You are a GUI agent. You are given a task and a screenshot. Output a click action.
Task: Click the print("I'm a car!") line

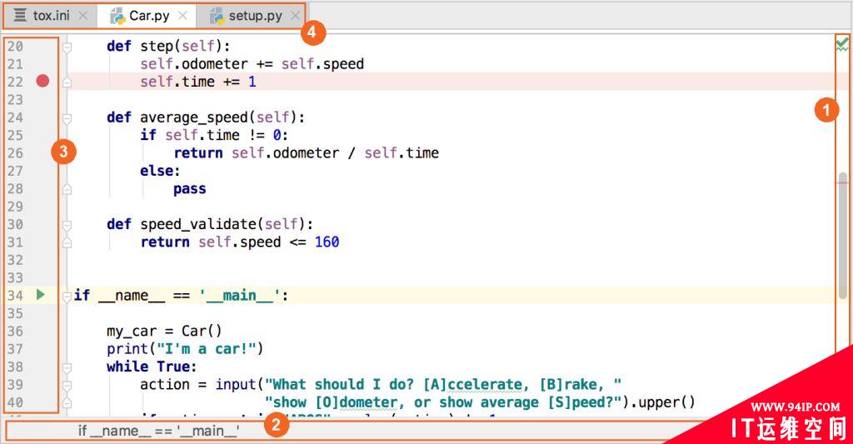[185, 349]
